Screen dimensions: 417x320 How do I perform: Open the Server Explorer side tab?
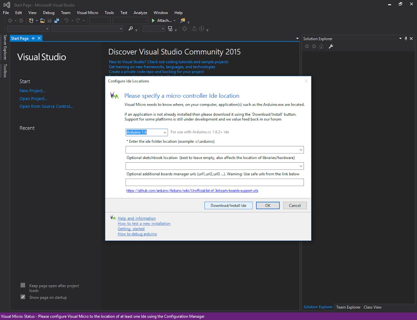point(5,47)
